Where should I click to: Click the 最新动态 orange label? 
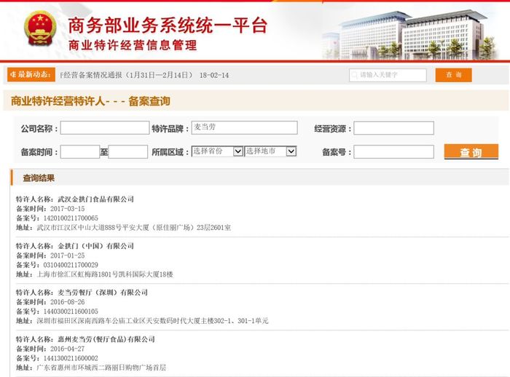[x=31, y=74]
